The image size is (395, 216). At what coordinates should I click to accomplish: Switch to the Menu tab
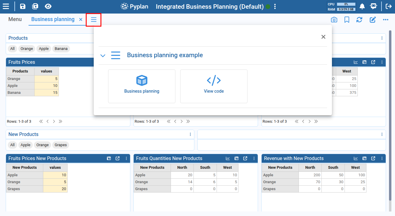pyautogui.click(x=15, y=20)
